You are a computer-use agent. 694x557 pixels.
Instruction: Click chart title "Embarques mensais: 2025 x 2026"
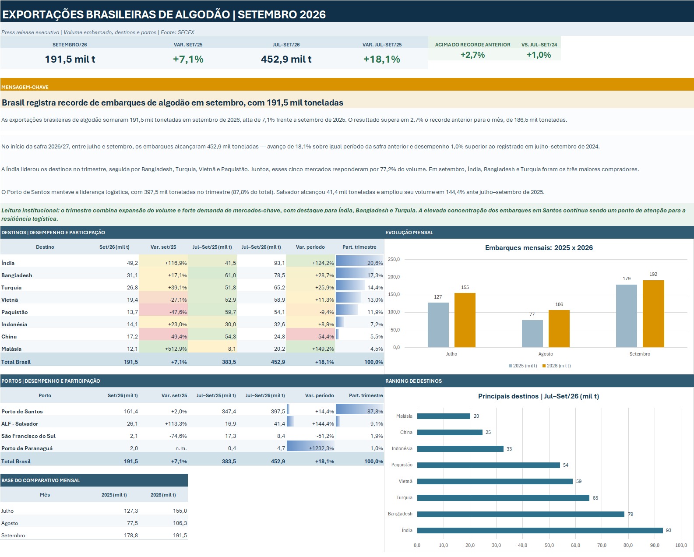[539, 248]
